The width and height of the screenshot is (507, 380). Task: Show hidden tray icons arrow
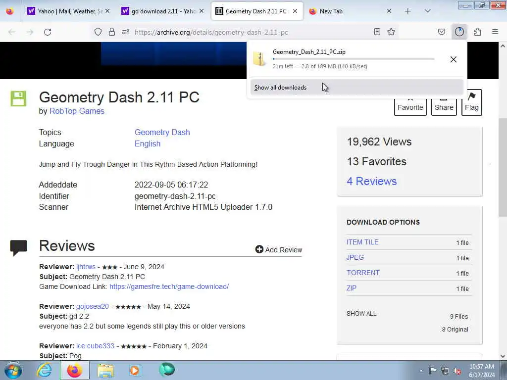click(x=421, y=371)
